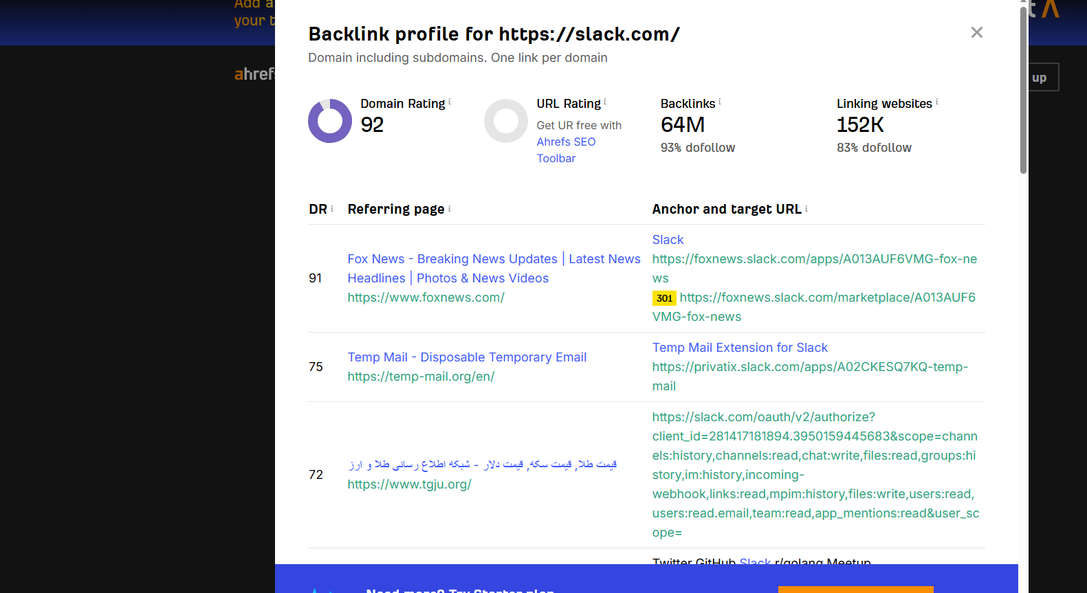
Task: Open Backlinks info tooltip icon
Action: (720, 101)
